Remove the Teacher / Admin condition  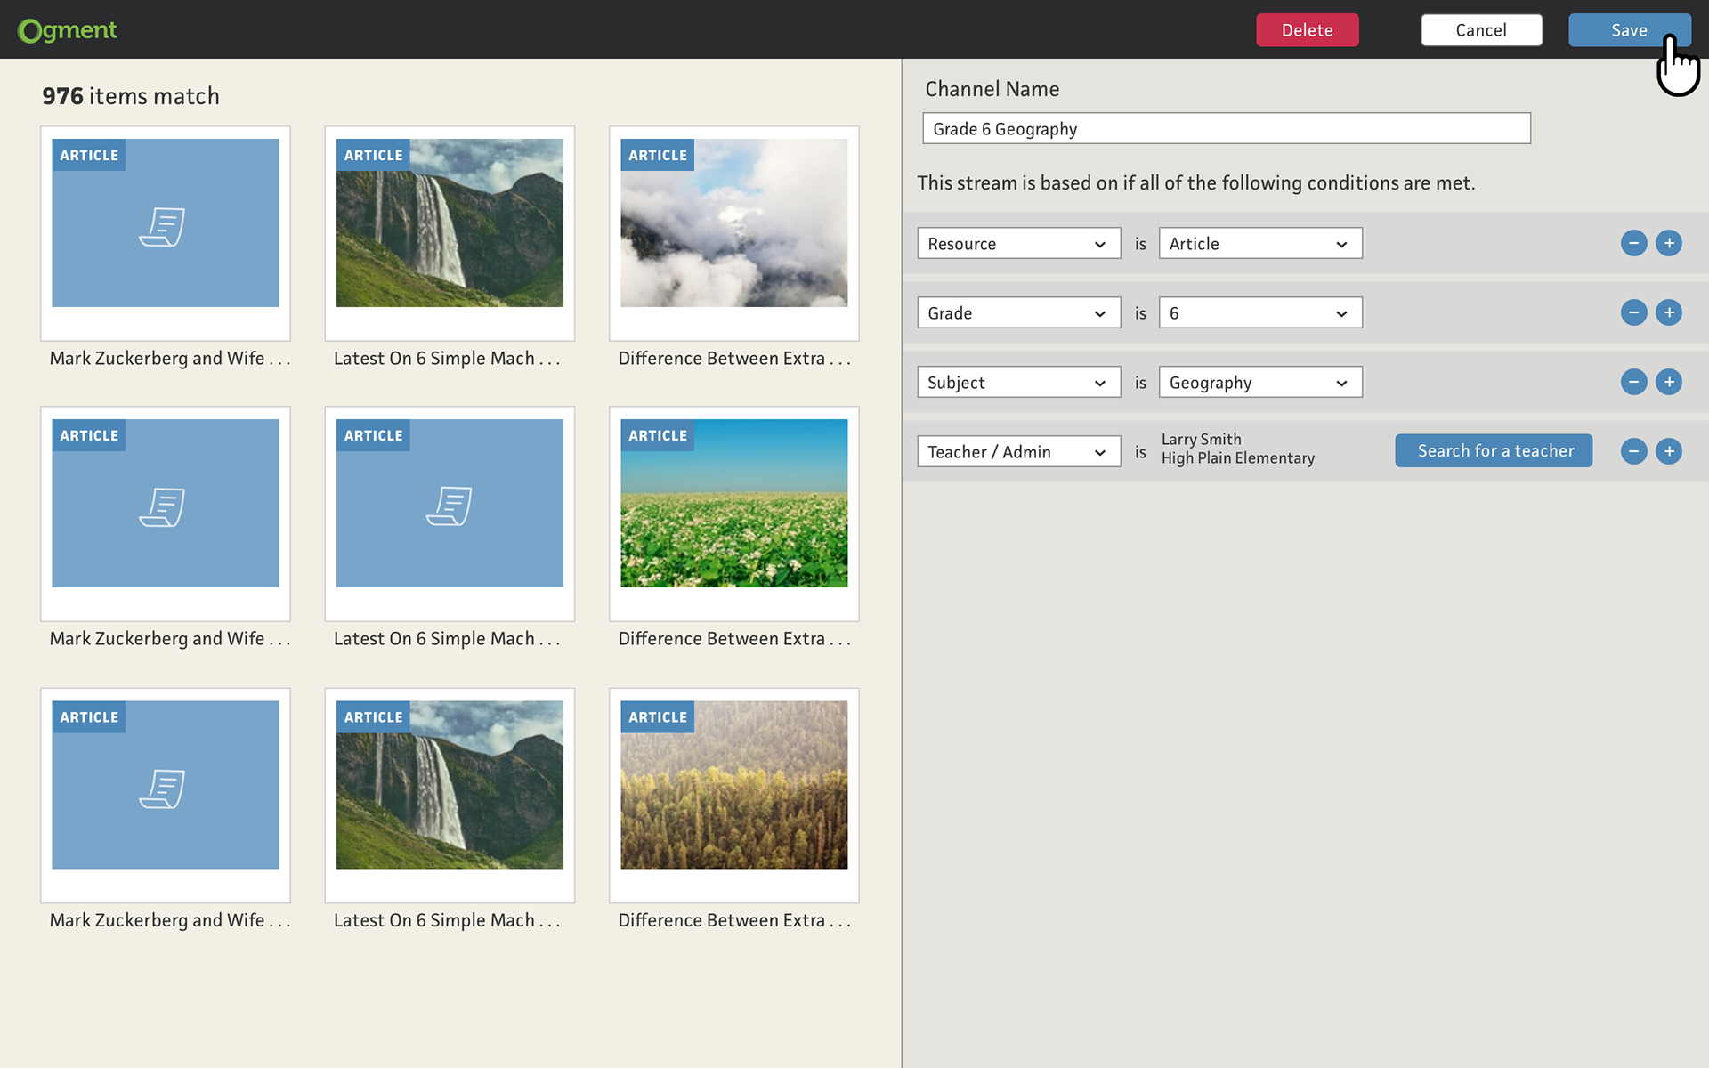pos(1633,451)
